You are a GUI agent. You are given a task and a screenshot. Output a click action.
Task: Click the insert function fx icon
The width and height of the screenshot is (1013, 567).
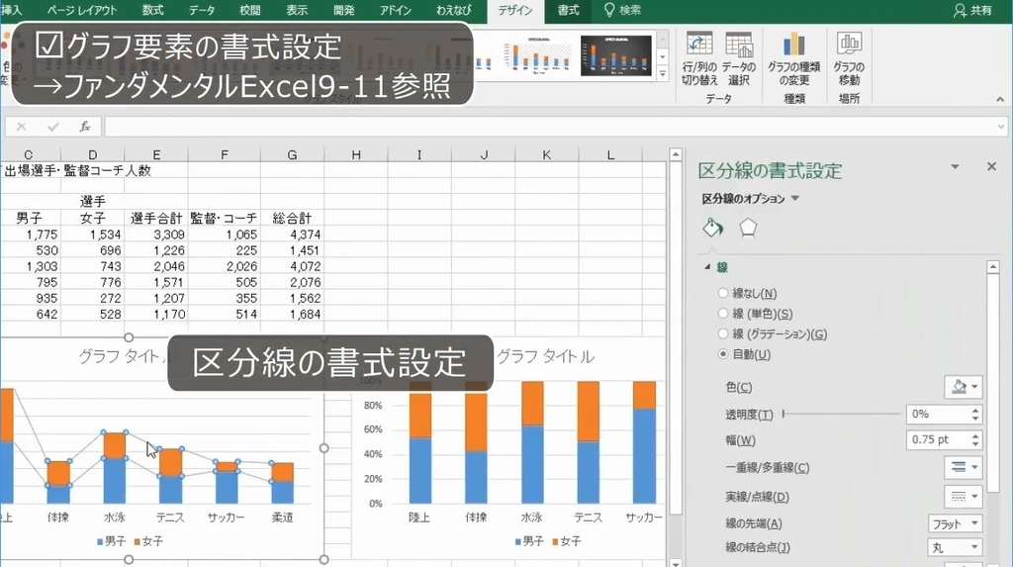(85, 127)
